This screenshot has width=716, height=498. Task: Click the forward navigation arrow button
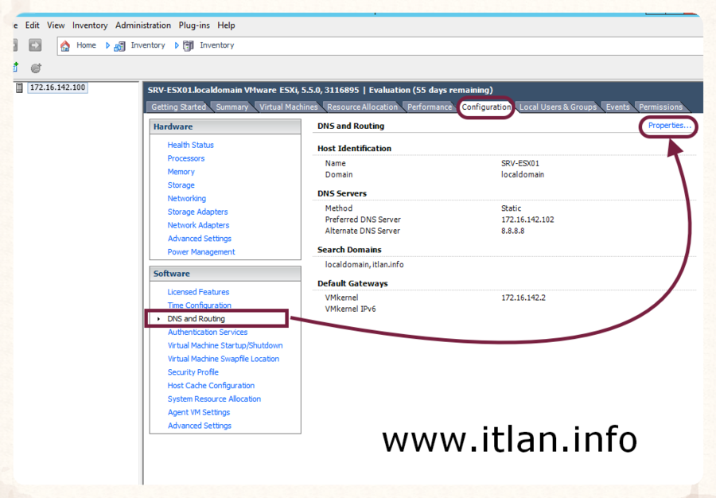tap(35, 46)
